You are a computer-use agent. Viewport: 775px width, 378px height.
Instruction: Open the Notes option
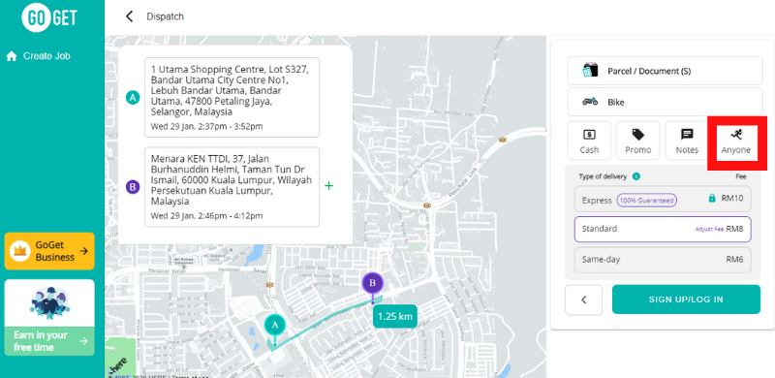point(687,141)
